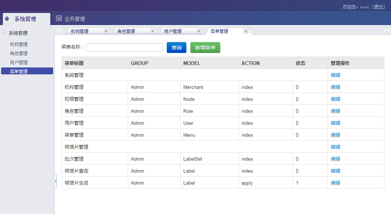This screenshot has height=214, width=391.
Task: Collapse the 系统管理 tree group
Action: (x=5, y=33)
